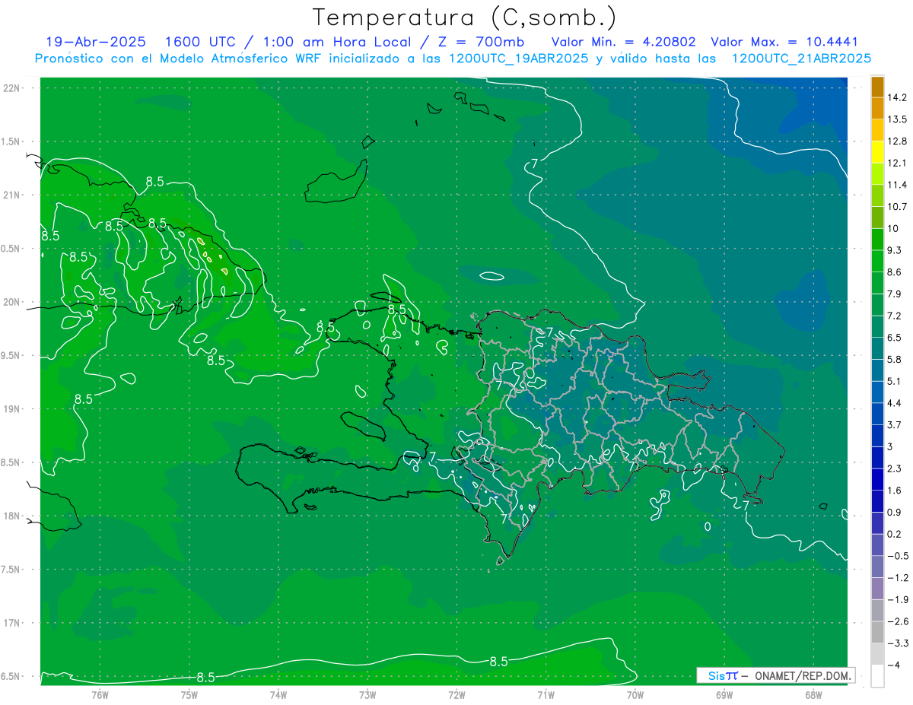Click the "ONAMET/REP.DOM." credit label

[803, 675]
